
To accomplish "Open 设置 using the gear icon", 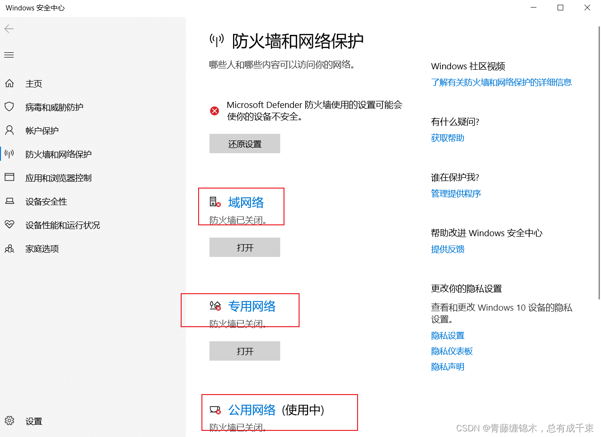I will [x=9, y=421].
